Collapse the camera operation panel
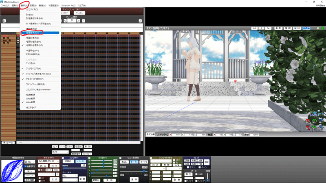This screenshot has width=326, height=183. tap(63, 158)
